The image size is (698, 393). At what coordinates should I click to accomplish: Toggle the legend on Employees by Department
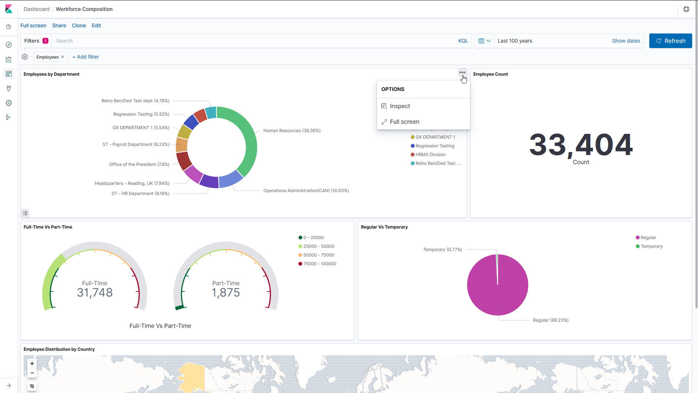point(25,213)
